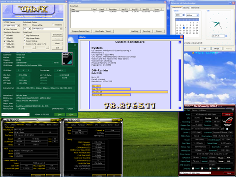This screenshot has width=236, height=177.
Task: Open the Choose a Map dropdown
Action: 61,29
